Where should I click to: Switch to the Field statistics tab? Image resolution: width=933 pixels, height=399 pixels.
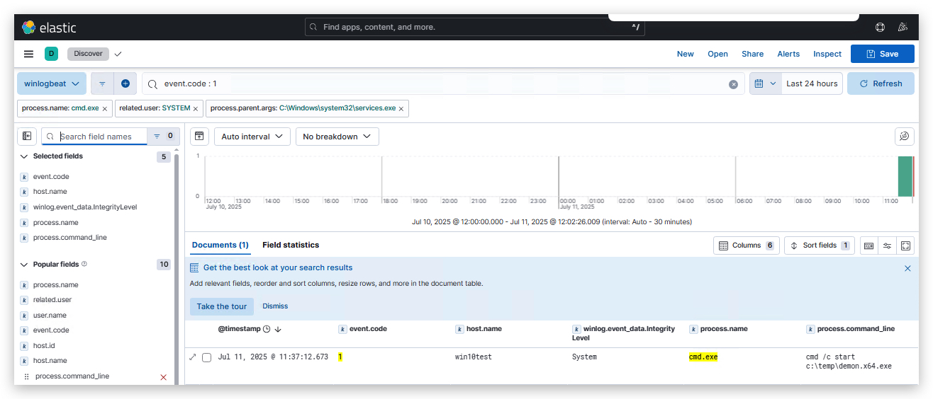(291, 245)
